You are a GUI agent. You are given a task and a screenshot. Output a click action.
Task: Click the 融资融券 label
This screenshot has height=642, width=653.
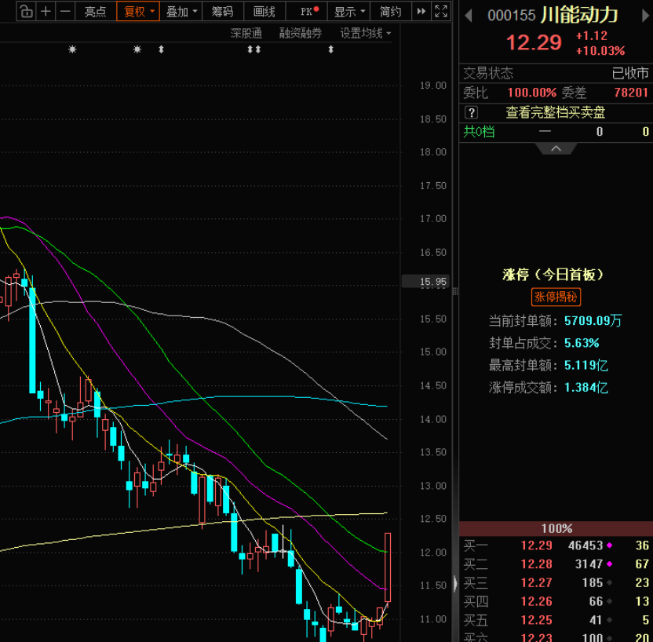coord(301,33)
